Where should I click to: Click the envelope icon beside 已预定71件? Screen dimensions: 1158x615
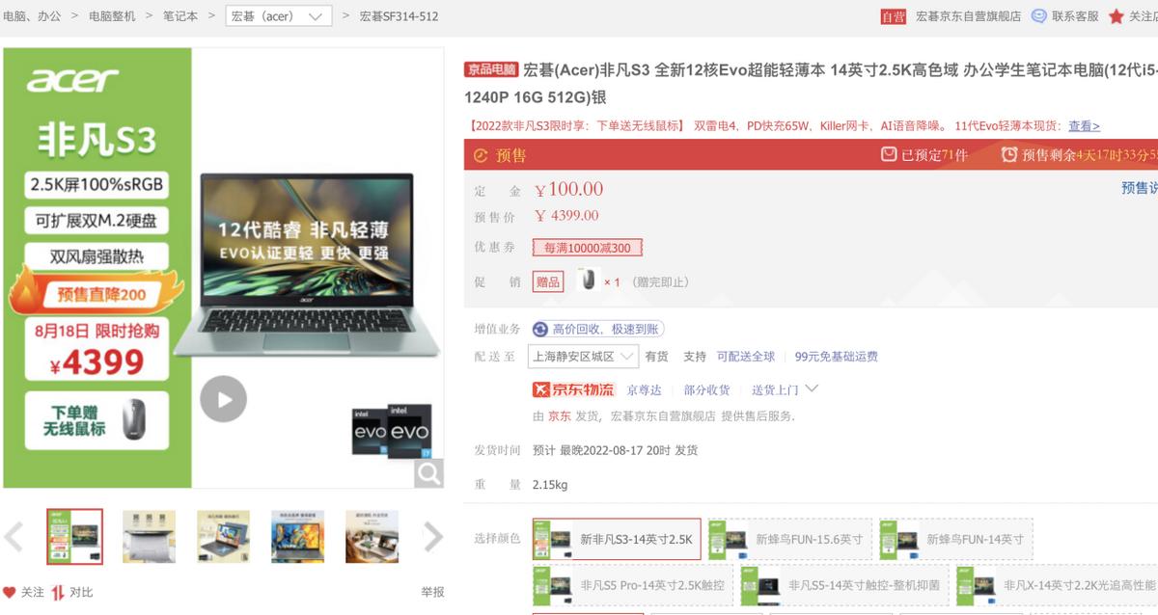click(x=888, y=154)
